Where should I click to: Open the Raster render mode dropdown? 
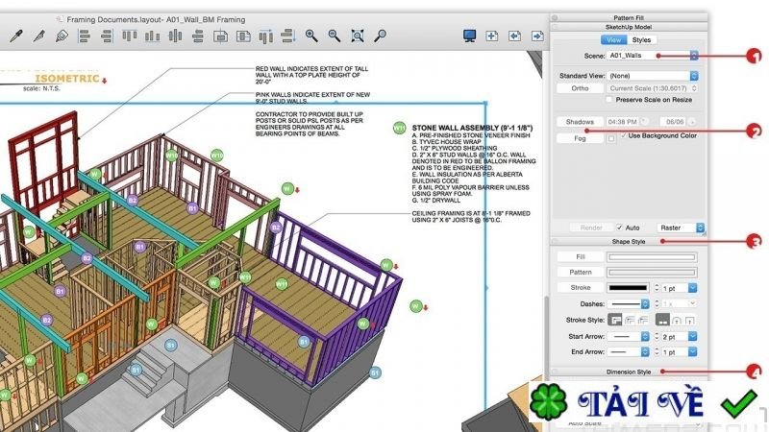point(681,228)
